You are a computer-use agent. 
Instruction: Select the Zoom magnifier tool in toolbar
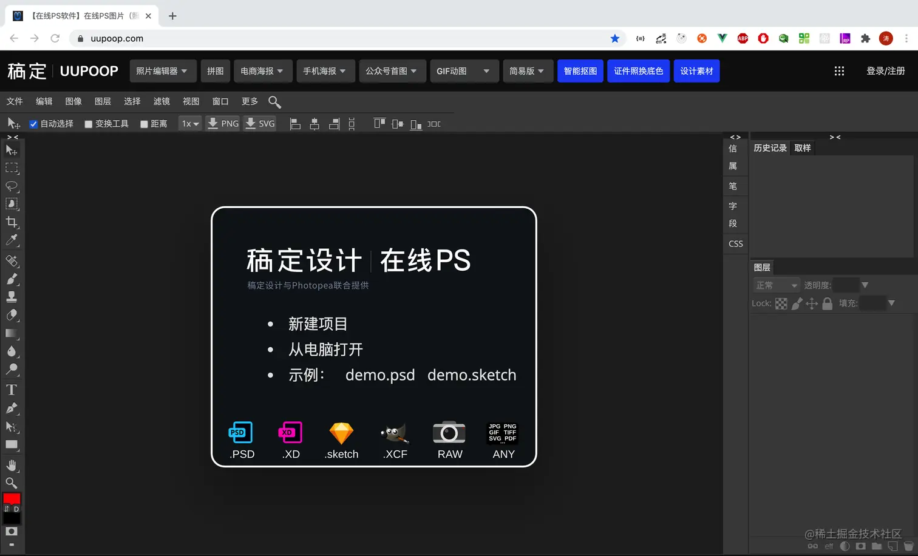pos(12,483)
